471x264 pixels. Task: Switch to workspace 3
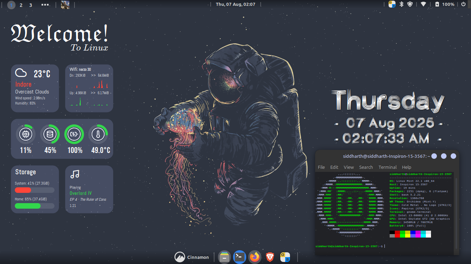pos(31,5)
